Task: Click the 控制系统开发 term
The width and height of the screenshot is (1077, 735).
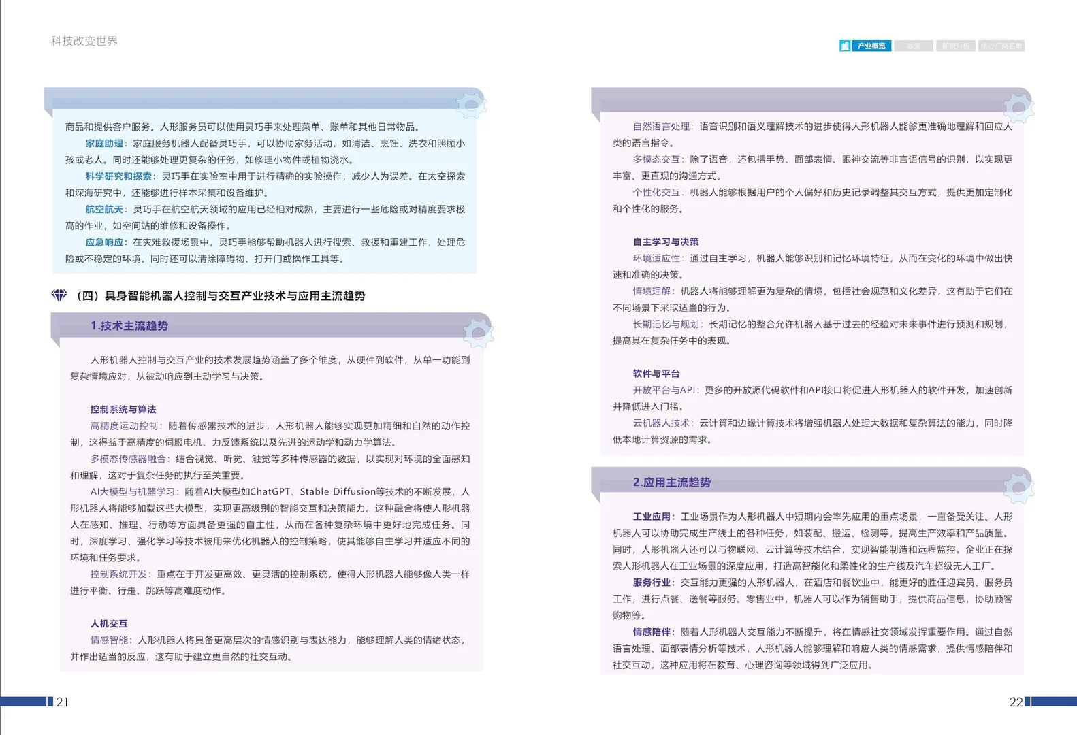Action: tap(118, 574)
